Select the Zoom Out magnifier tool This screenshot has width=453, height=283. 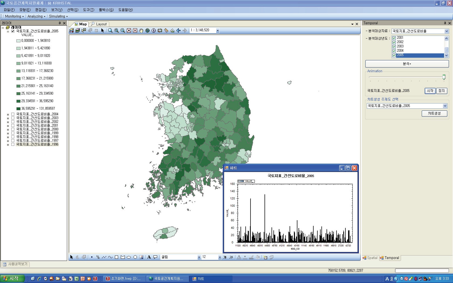pos(123,30)
